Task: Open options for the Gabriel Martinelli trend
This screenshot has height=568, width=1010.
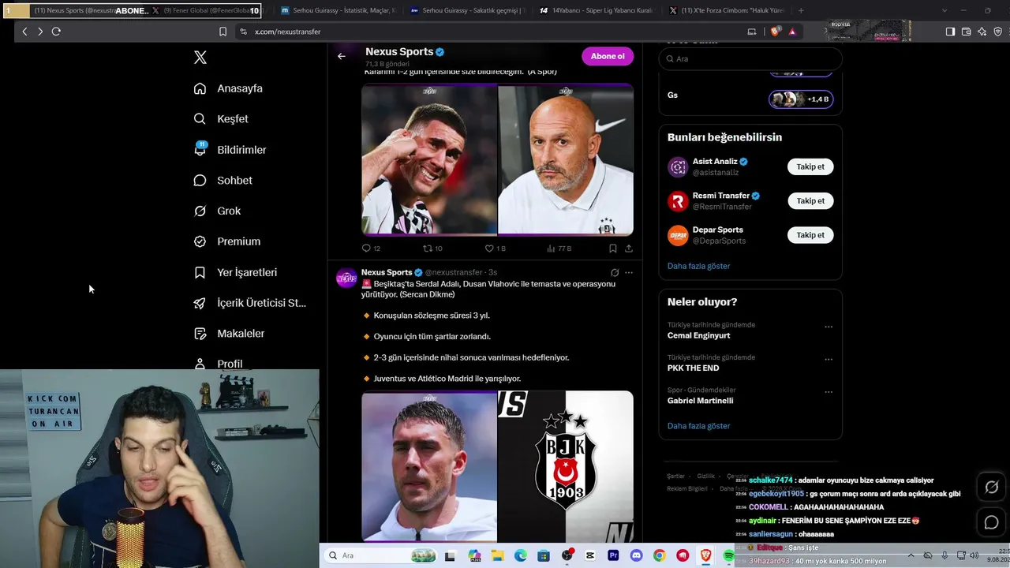Action: (x=829, y=391)
